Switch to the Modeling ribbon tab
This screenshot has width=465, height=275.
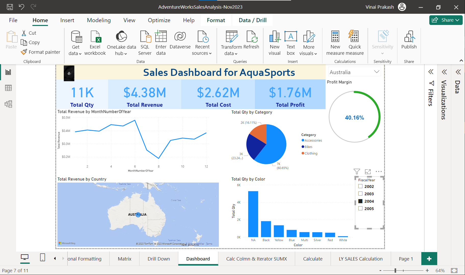click(x=99, y=20)
